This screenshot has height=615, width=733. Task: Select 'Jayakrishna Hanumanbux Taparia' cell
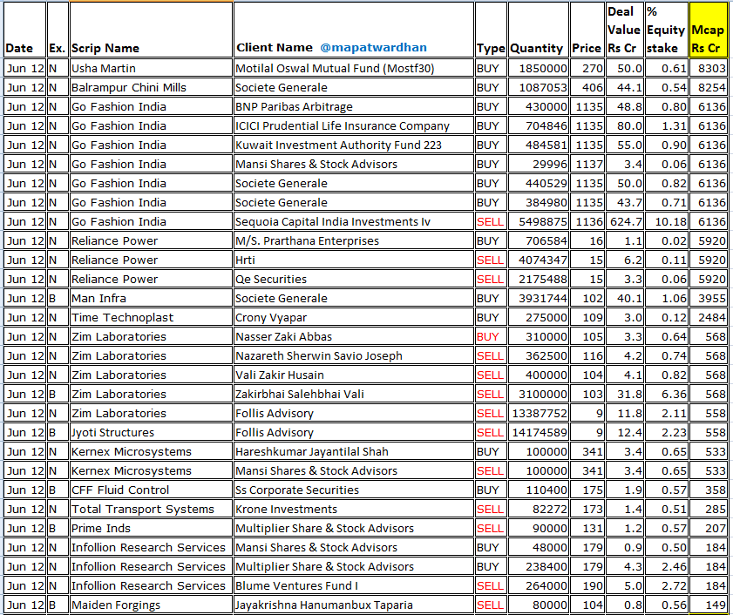[x=354, y=605]
